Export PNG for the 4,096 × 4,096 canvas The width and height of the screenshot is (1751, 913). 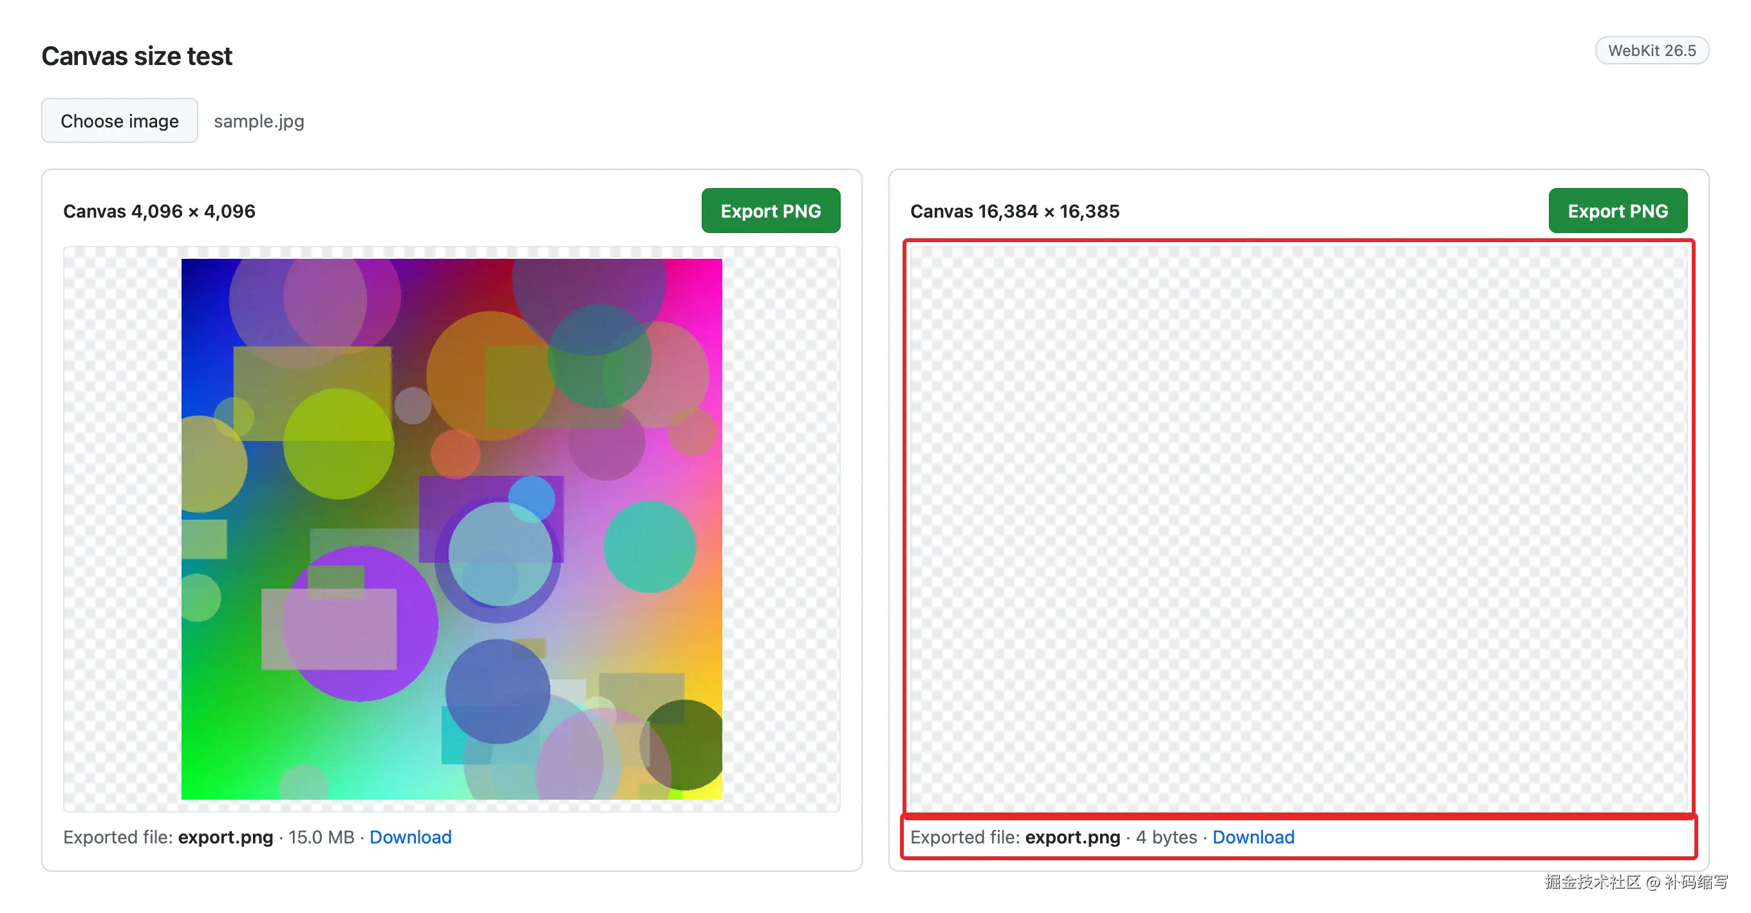point(771,211)
